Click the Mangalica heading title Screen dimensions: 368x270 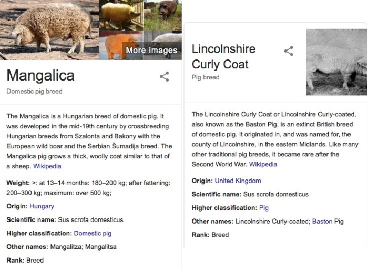(x=40, y=76)
